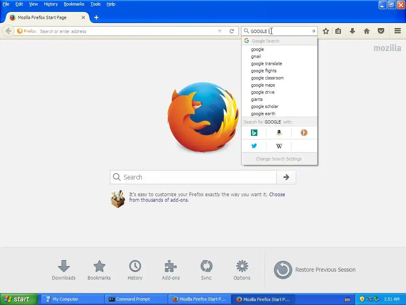This screenshot has width=406, height=305.
Task: Click the Pocket icon in toolbar
Action: tap(381, 31)
